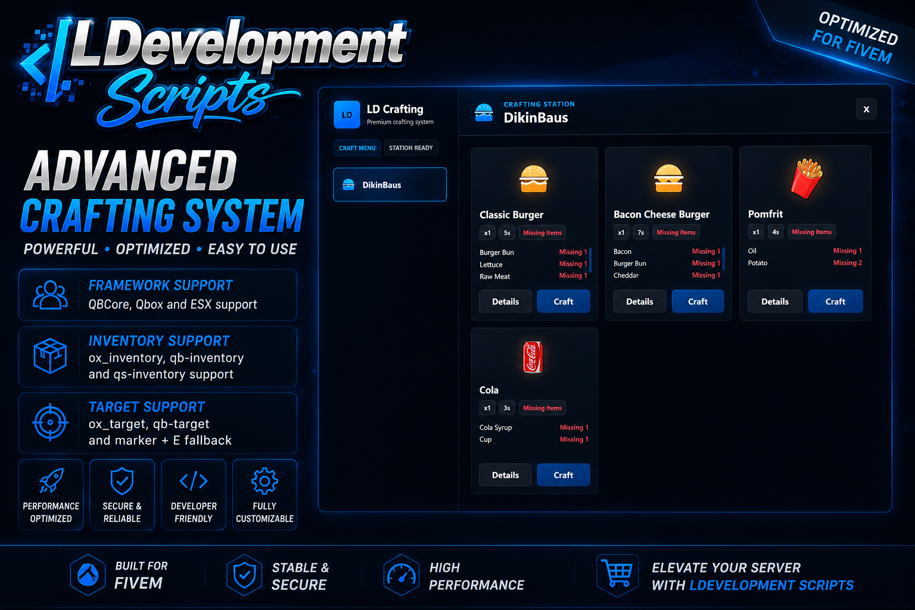This screenshot has height=610, width=915.
Task: Click the LDevelopment Scripts link text in footer
Action: pyautogui.click(x=771, y=586)
